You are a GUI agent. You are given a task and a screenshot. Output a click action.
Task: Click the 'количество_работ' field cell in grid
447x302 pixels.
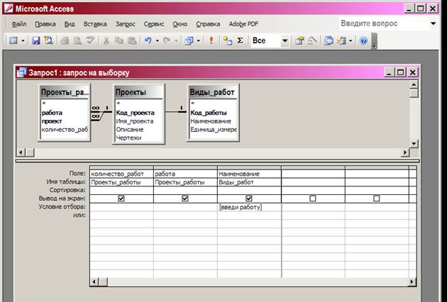click(x=121, y=174)
